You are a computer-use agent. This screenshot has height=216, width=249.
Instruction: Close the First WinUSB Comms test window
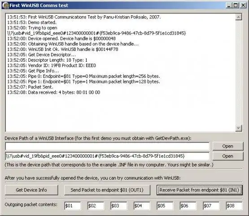click(x=243, y=5)
